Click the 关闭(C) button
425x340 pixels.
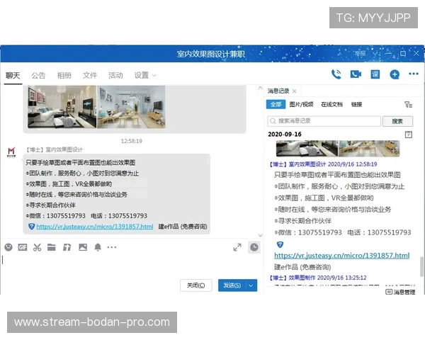point(195,285)
